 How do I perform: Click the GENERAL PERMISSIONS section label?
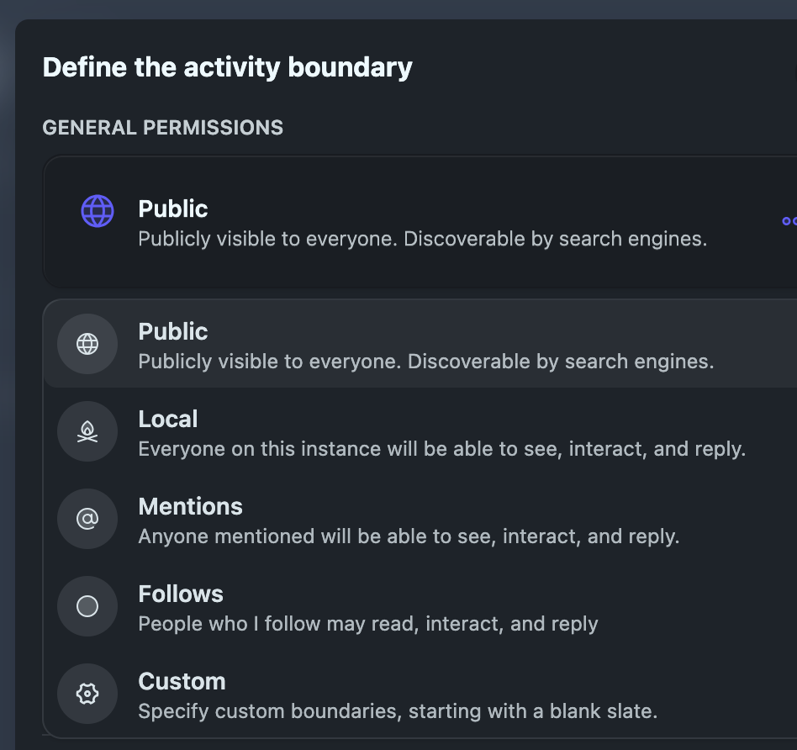pos(163,128)
